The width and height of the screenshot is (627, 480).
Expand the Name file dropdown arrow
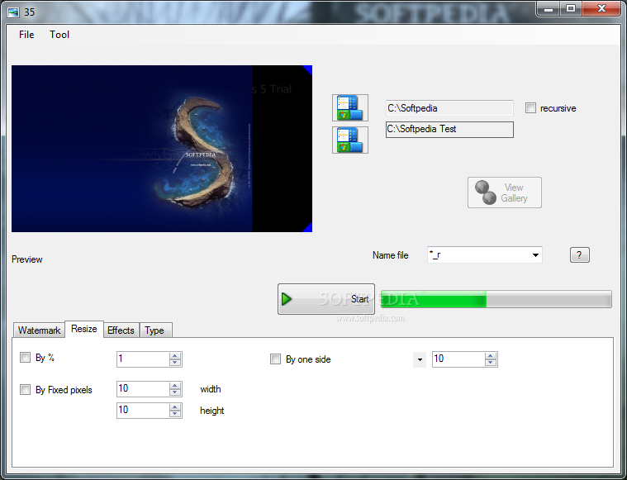click(x=535, y=255)
